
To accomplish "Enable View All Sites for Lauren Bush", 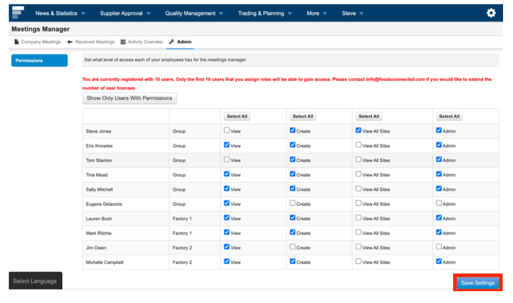I will tap(358, 218).
